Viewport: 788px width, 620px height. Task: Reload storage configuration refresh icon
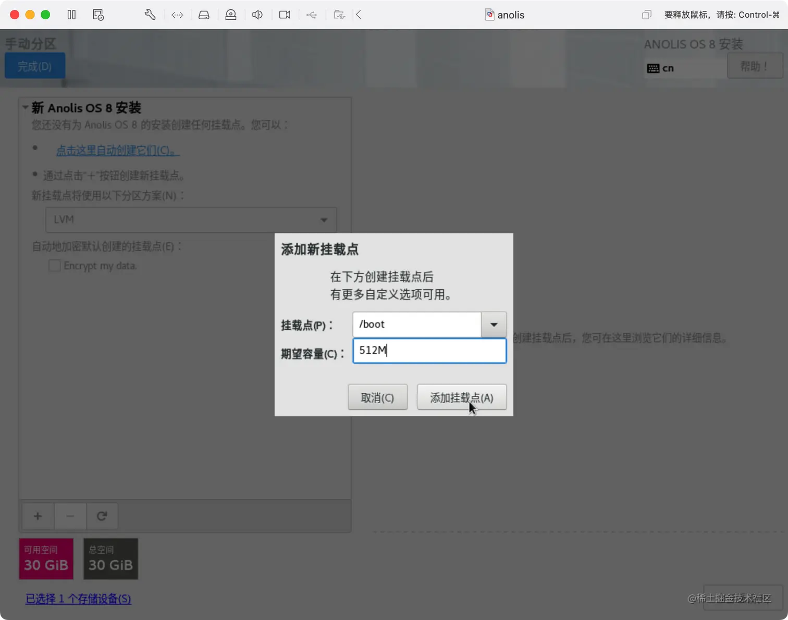102,516
